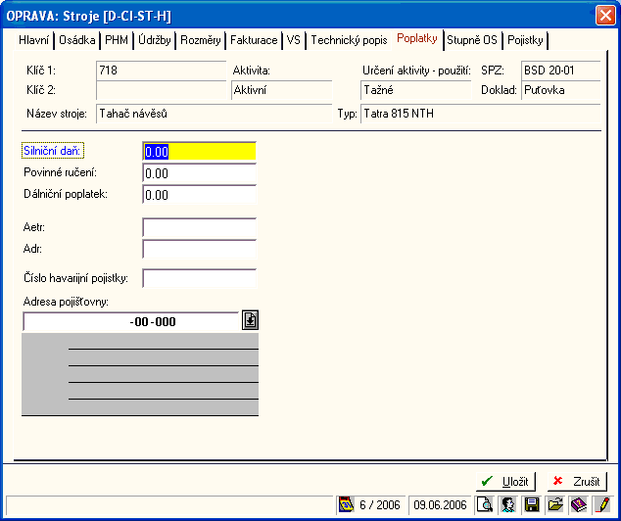
Task: Click the Adresa pojišťovny label
Action: click(66, 302)
